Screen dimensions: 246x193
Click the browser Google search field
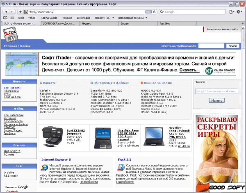pos(192,12)
